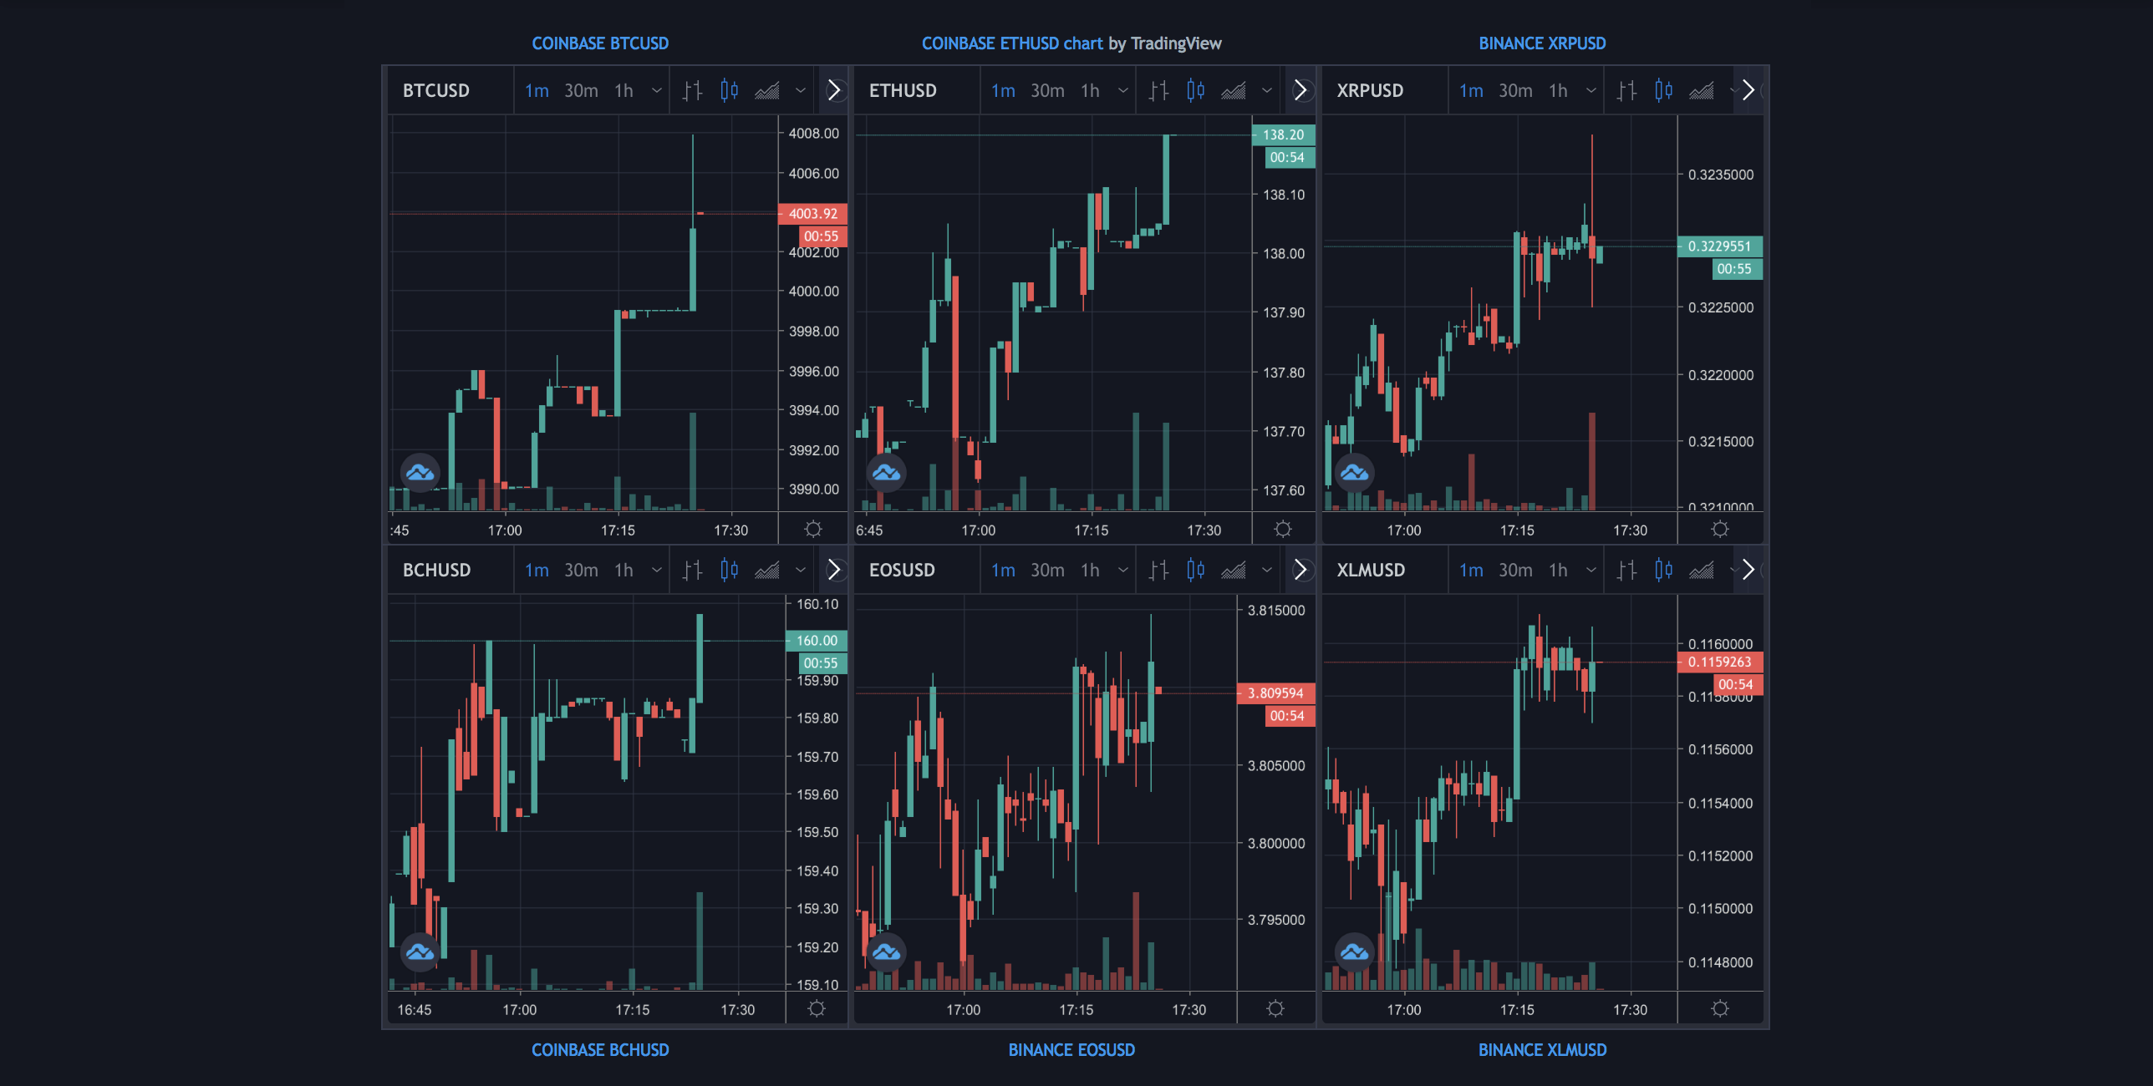
Task: Open ETHUSD chart settings gear
Action: point(1283,529)
